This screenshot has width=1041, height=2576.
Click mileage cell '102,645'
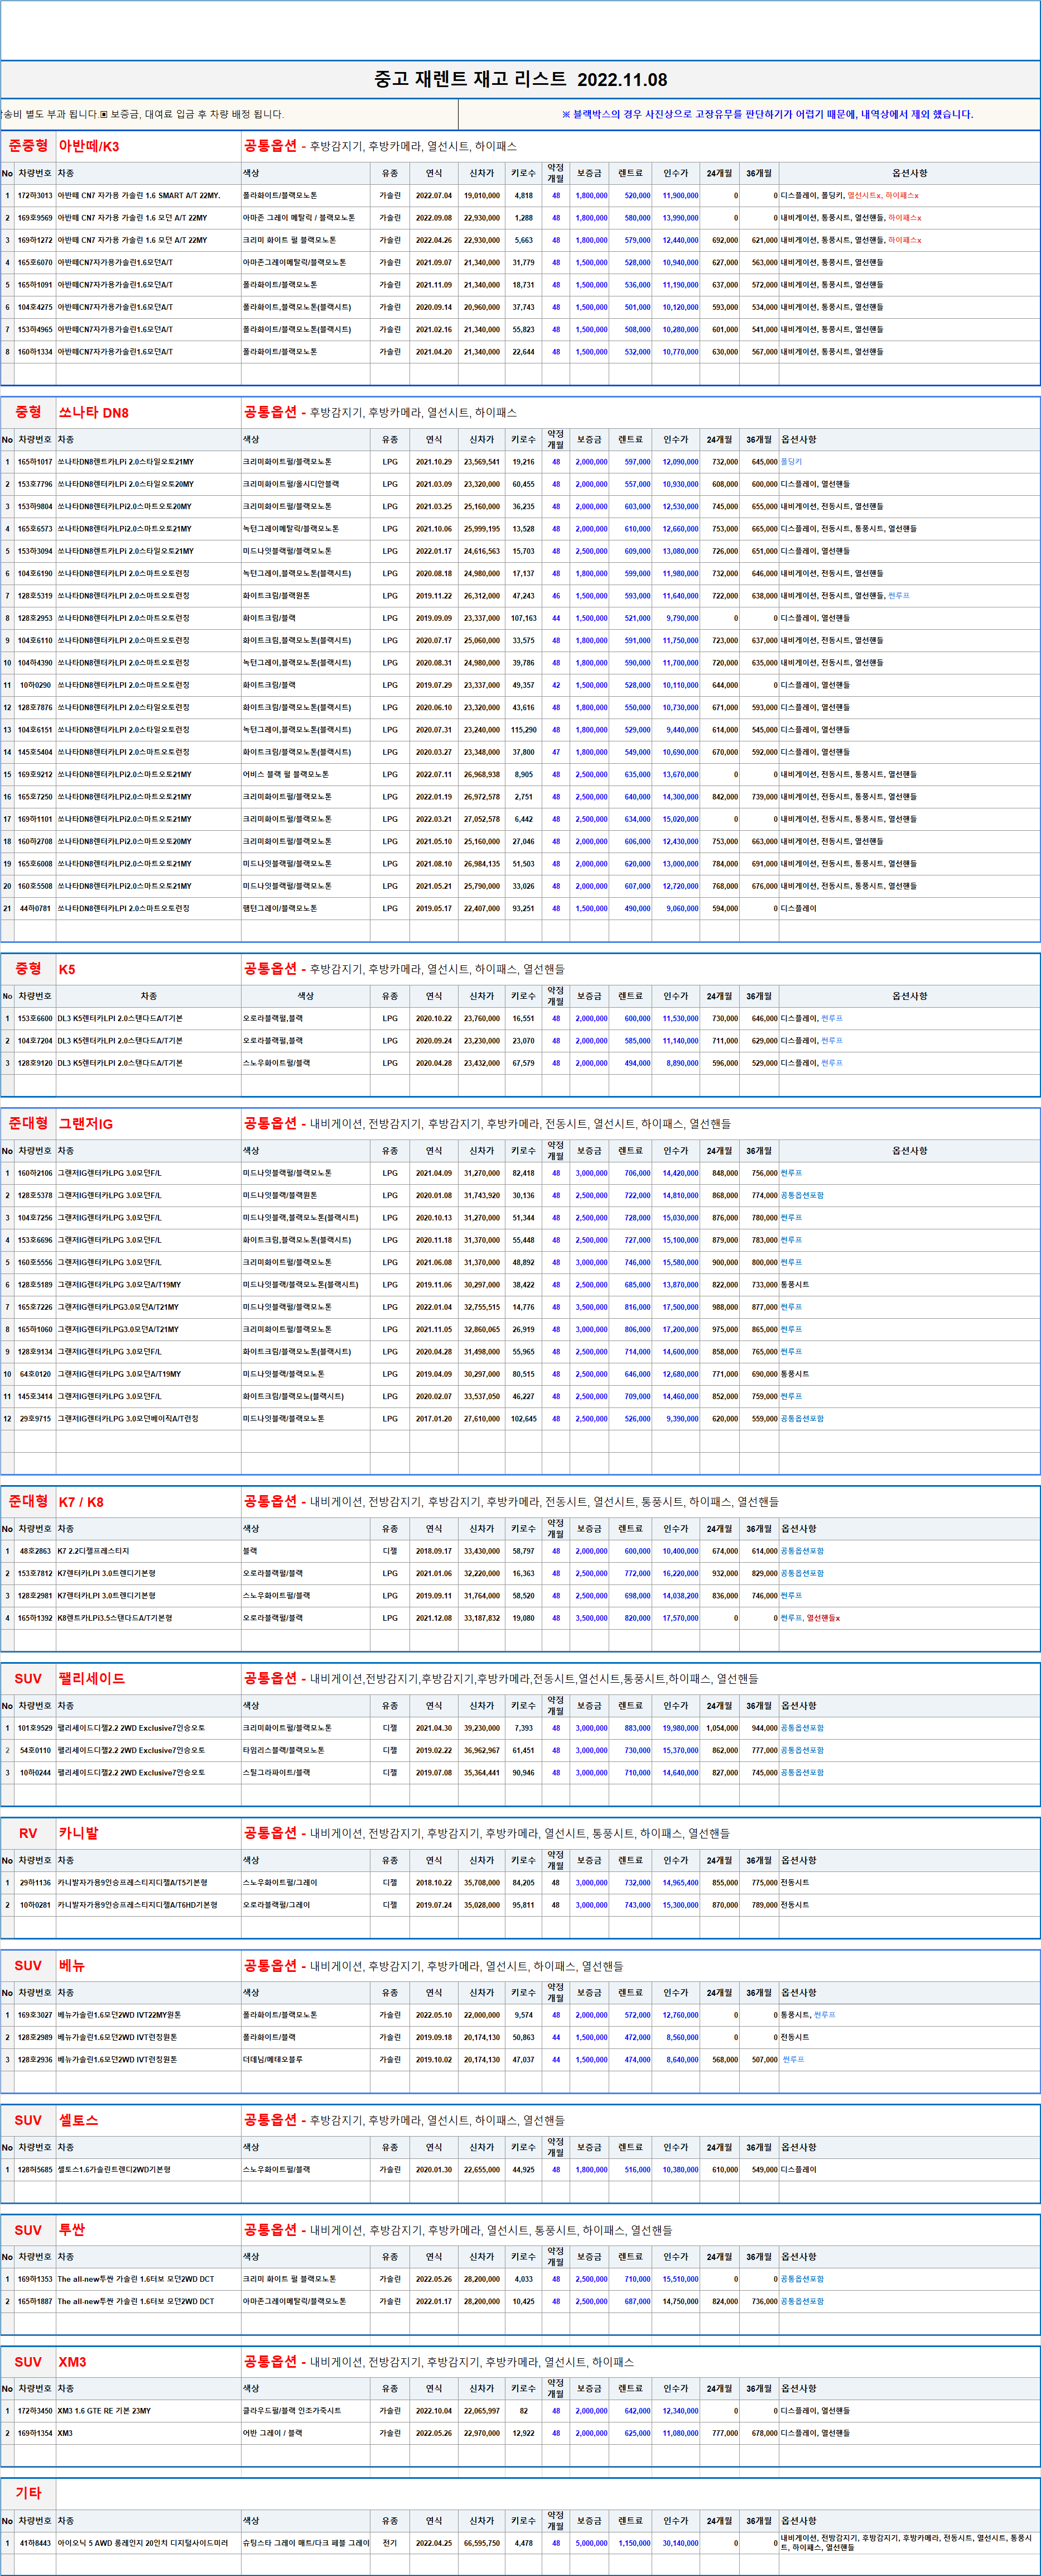pos(523,1419)
